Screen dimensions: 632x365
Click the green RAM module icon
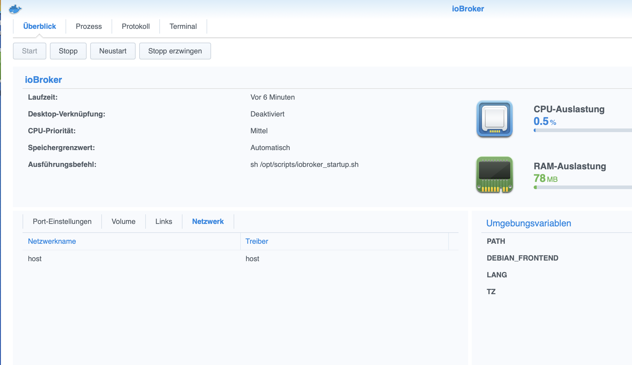[x=495, y=174]
